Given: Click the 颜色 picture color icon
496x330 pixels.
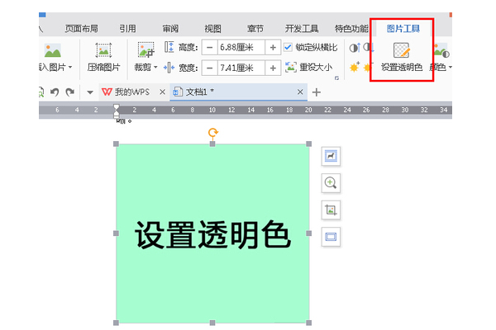Looking at the screenshot, I should pos(441,50).
